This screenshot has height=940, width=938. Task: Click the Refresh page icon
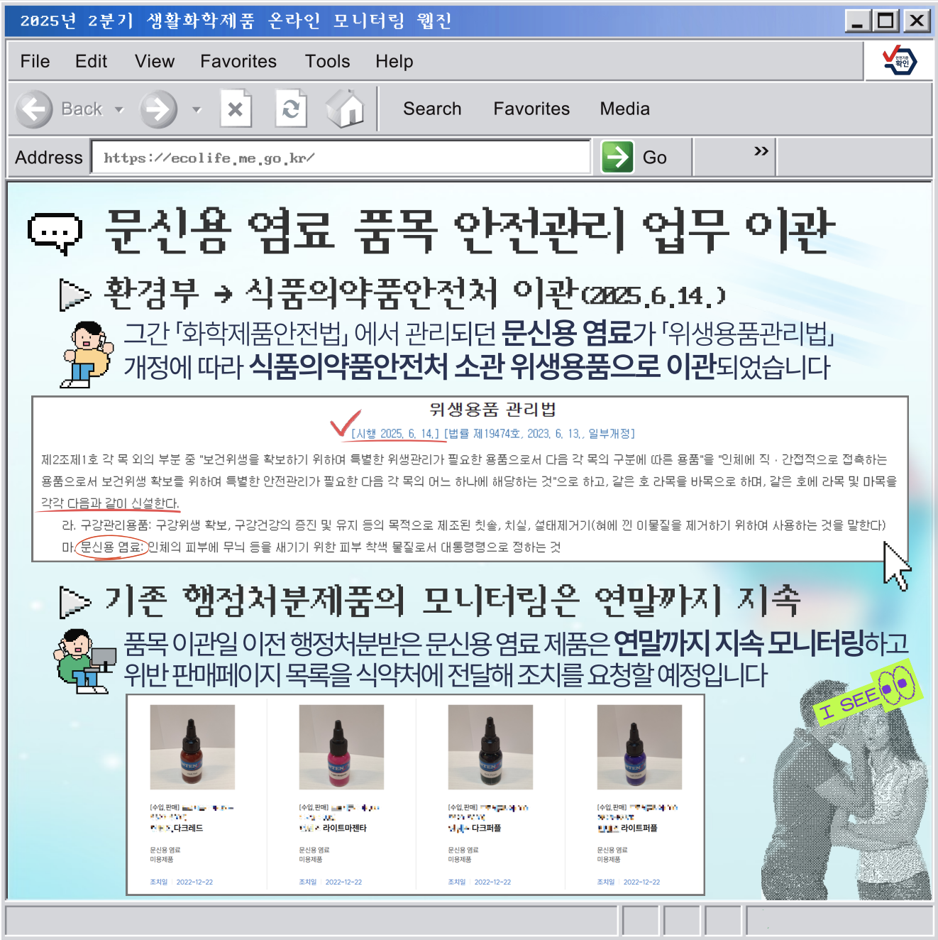tap(291, 109)
